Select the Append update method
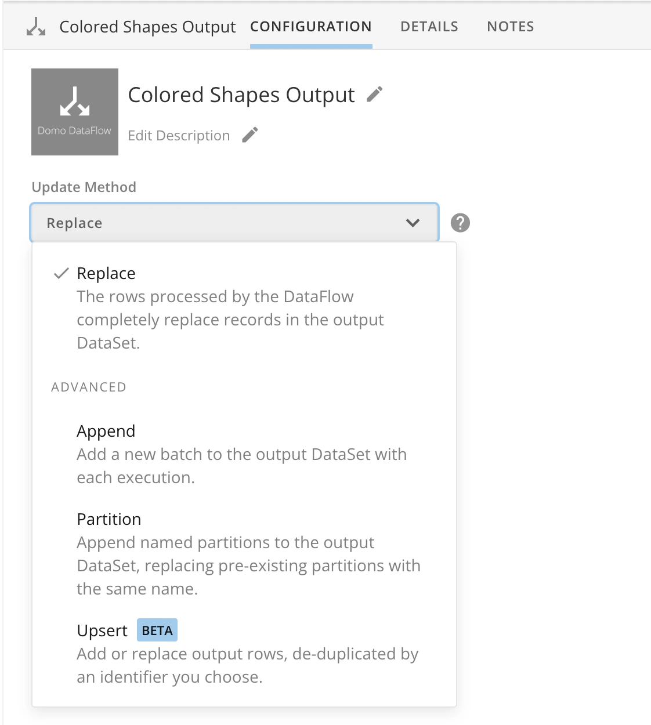 (244, 454)
